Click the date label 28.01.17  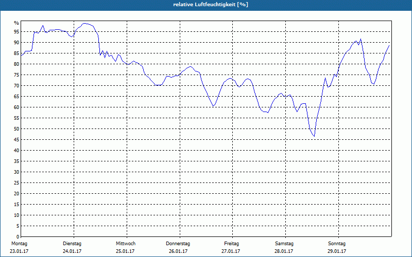pyautogui.click(x=284, y=251)
